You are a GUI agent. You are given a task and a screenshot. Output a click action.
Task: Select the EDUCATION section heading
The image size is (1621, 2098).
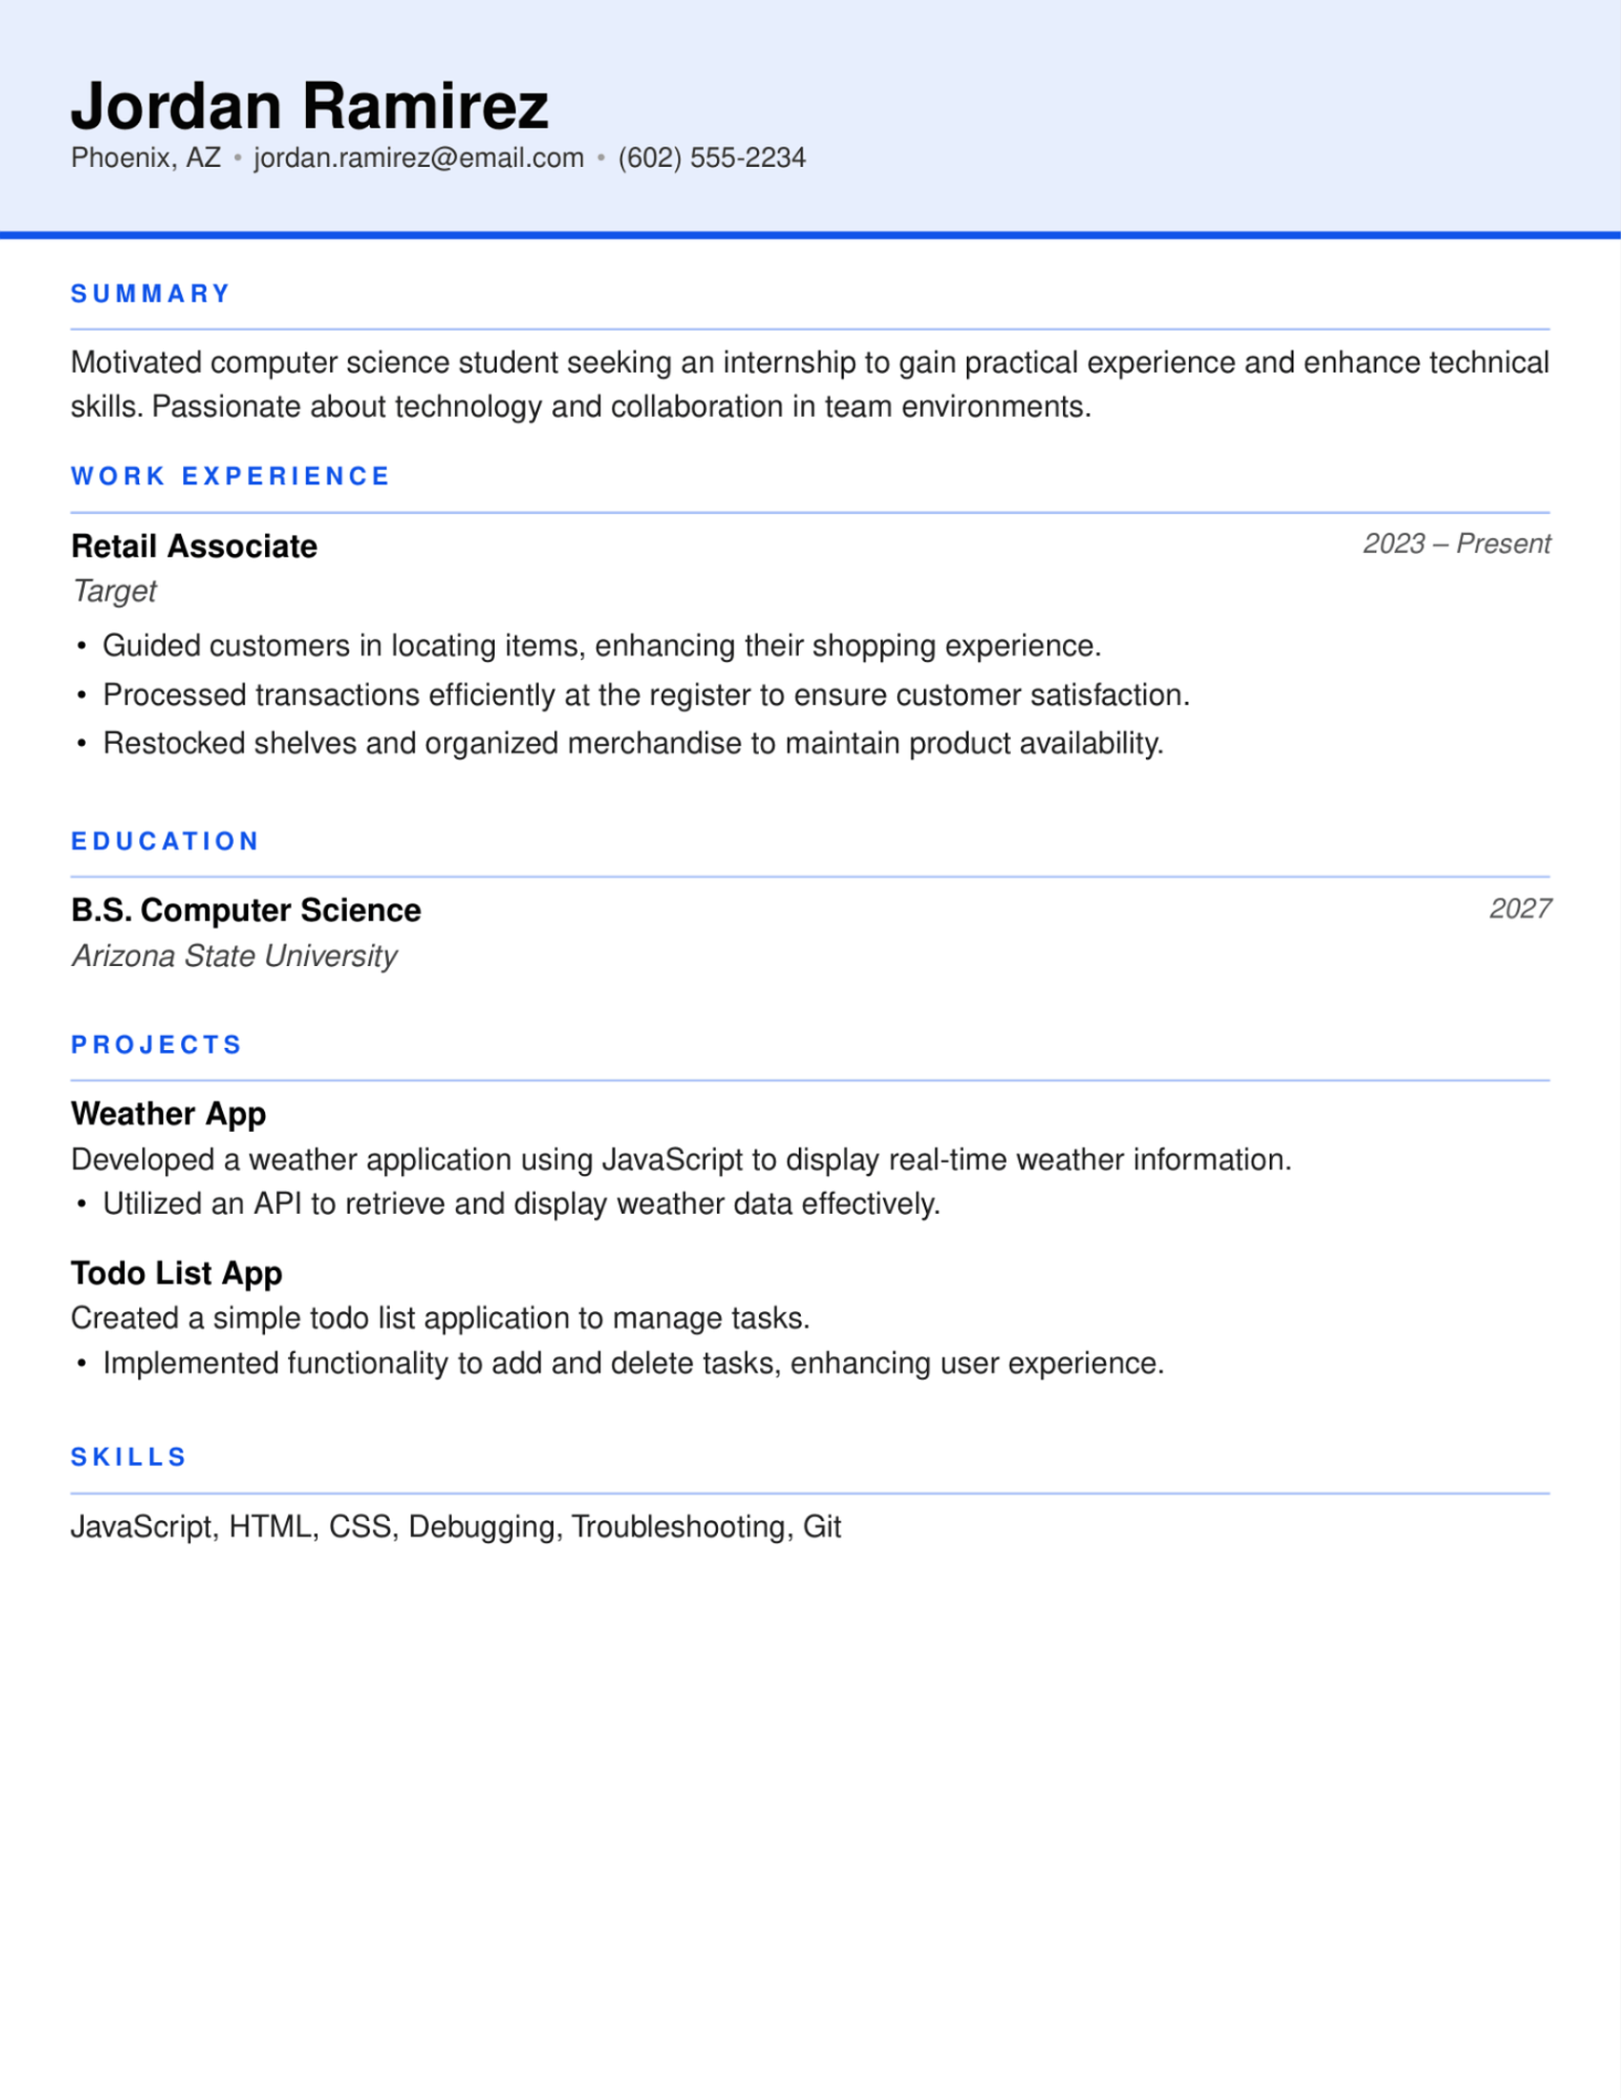pyautogui.click(x=165, y=841)
